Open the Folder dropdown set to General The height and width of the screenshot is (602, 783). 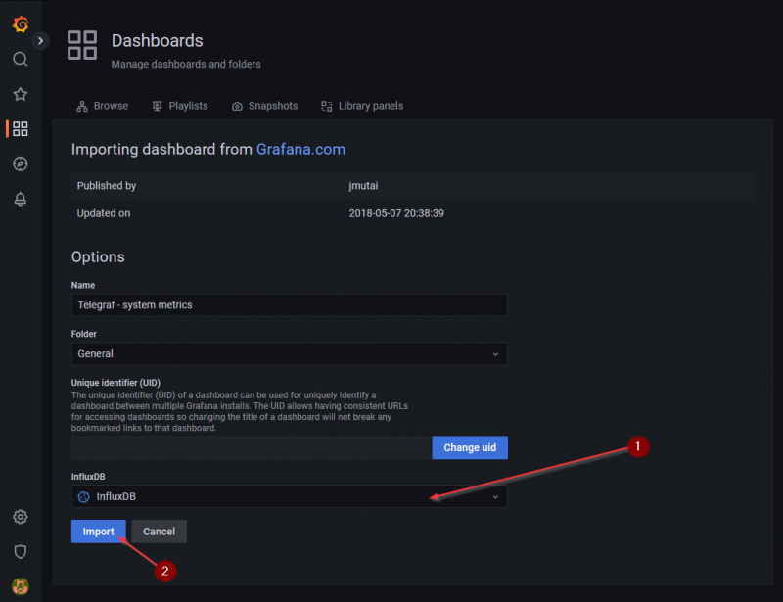click(x=289, y=353)
